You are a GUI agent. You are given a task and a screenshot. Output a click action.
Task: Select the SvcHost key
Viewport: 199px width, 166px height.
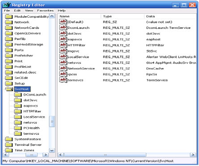click(22, 89)
